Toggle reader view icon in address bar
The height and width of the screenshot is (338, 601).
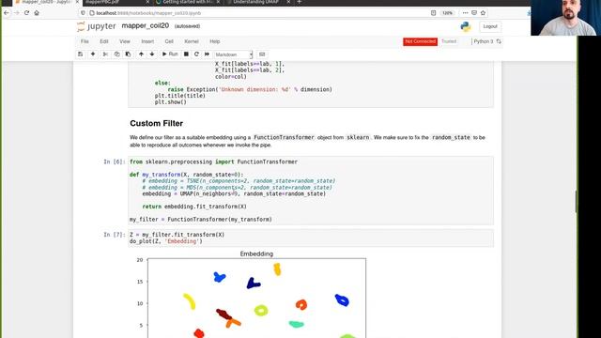pyautogui.click(x=433, y=12)
